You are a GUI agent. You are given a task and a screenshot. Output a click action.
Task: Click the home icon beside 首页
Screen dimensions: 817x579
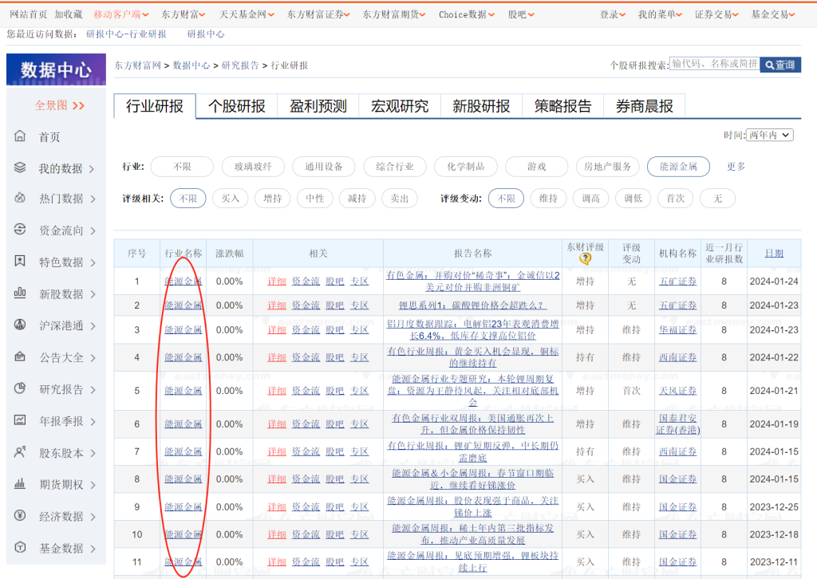(20, 136)
